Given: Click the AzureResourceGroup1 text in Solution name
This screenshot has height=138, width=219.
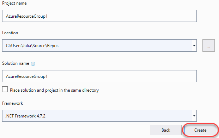Looking at the screenshot, I should click(x=27, y=76).
